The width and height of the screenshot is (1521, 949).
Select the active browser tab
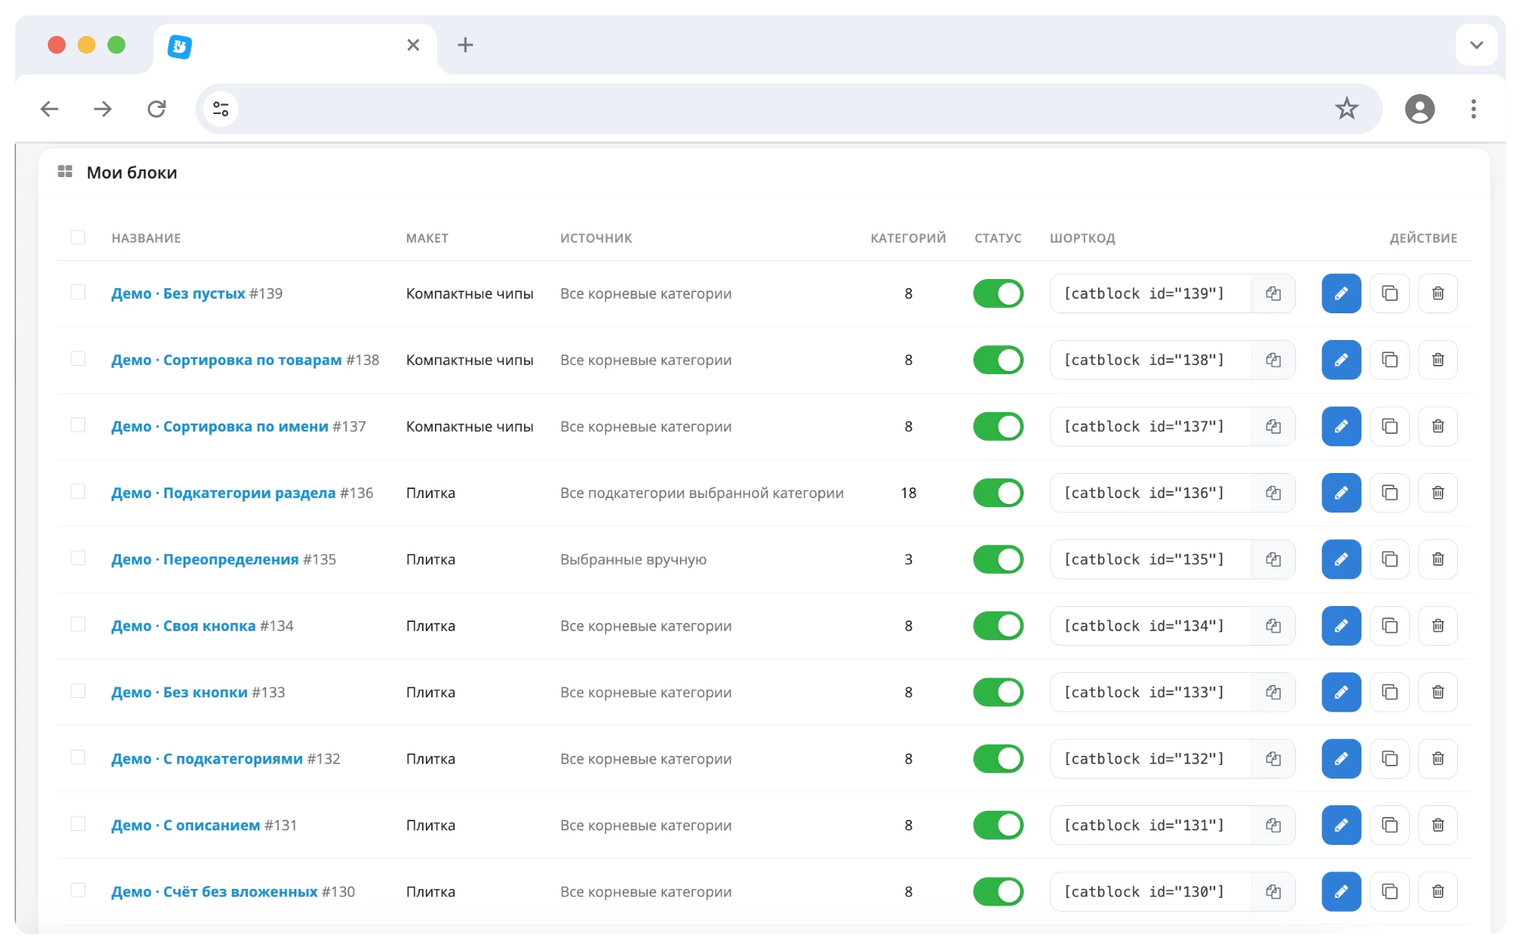coord(295,47)
